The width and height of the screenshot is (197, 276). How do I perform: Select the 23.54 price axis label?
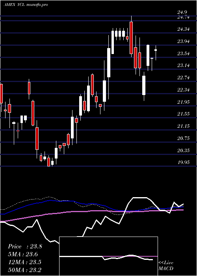coord(184,54)
